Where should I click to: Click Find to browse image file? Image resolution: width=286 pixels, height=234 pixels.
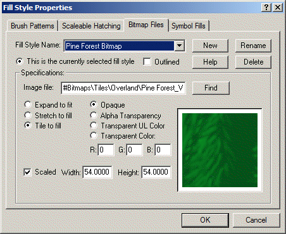point(211,88)
